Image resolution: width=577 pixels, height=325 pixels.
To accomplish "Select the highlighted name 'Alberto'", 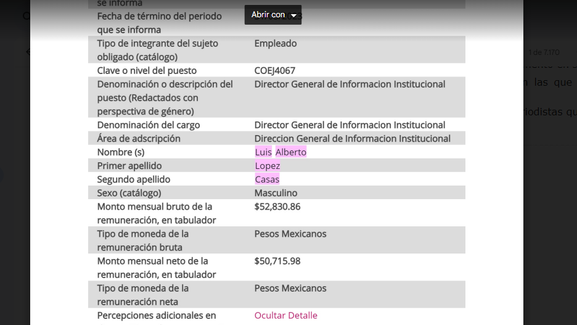I will point(290,152).
